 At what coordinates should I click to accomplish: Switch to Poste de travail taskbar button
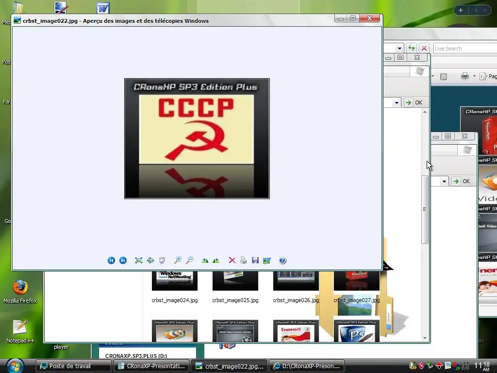pyautogui.click(x=73, y=366)
